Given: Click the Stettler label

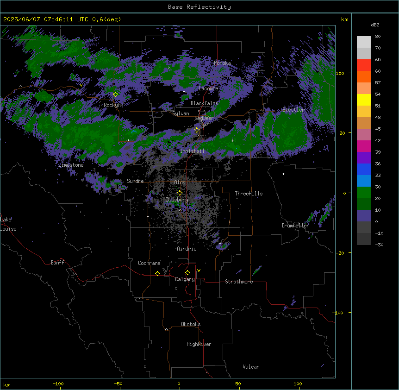Looking at the screenshot, I should pos(293,110).
